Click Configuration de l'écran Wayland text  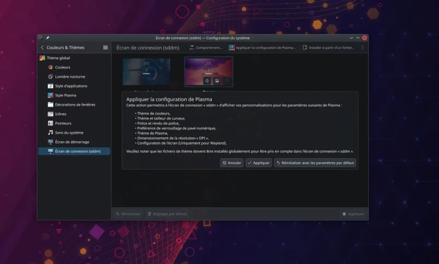tap(182, 143)
